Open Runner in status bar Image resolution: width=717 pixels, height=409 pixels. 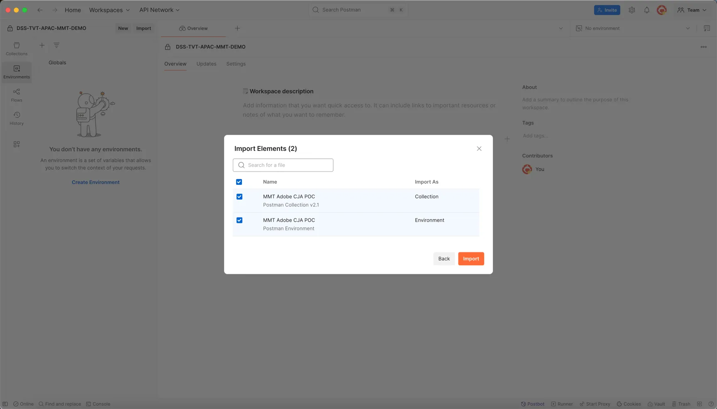point(562,404)
